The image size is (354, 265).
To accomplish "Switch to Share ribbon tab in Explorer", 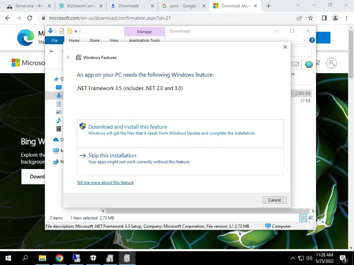I will 94,40.
